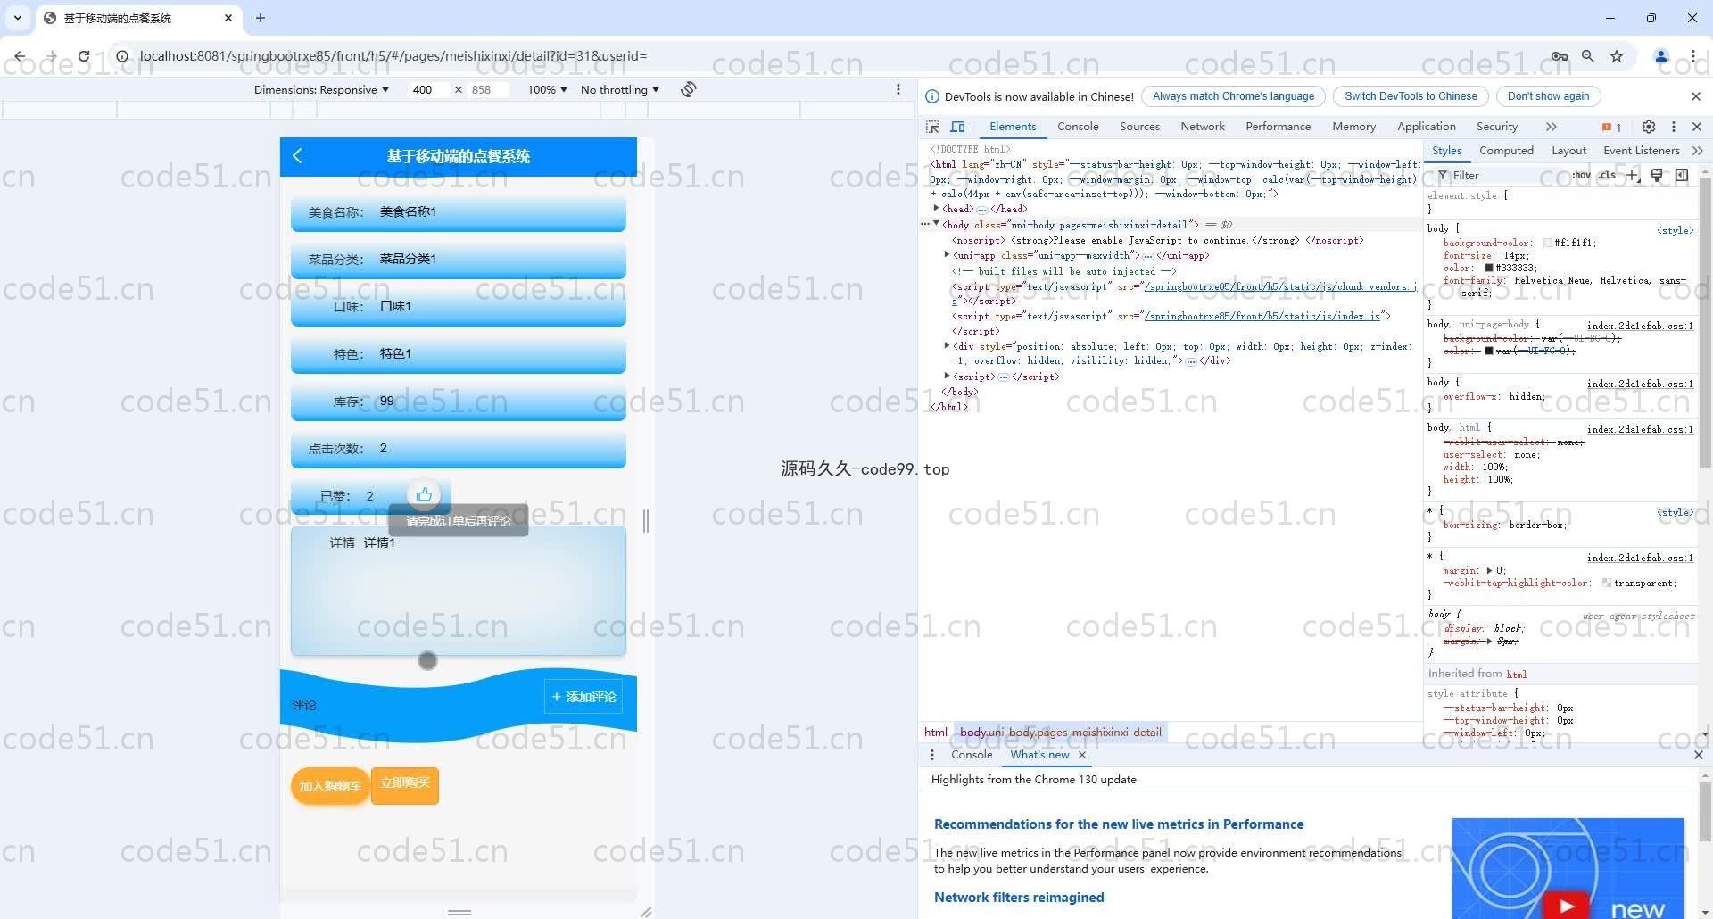Open the Chrome three-dot menu
The image size is (1713, 919).
1692,56
